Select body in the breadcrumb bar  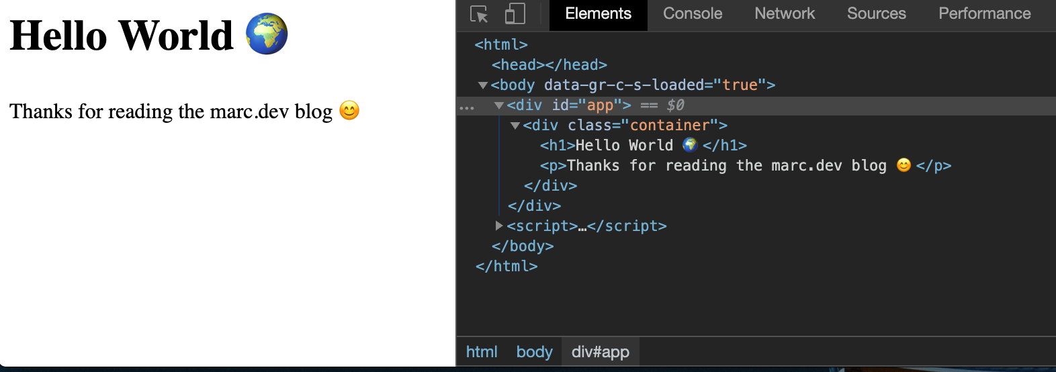coord(534,352)
